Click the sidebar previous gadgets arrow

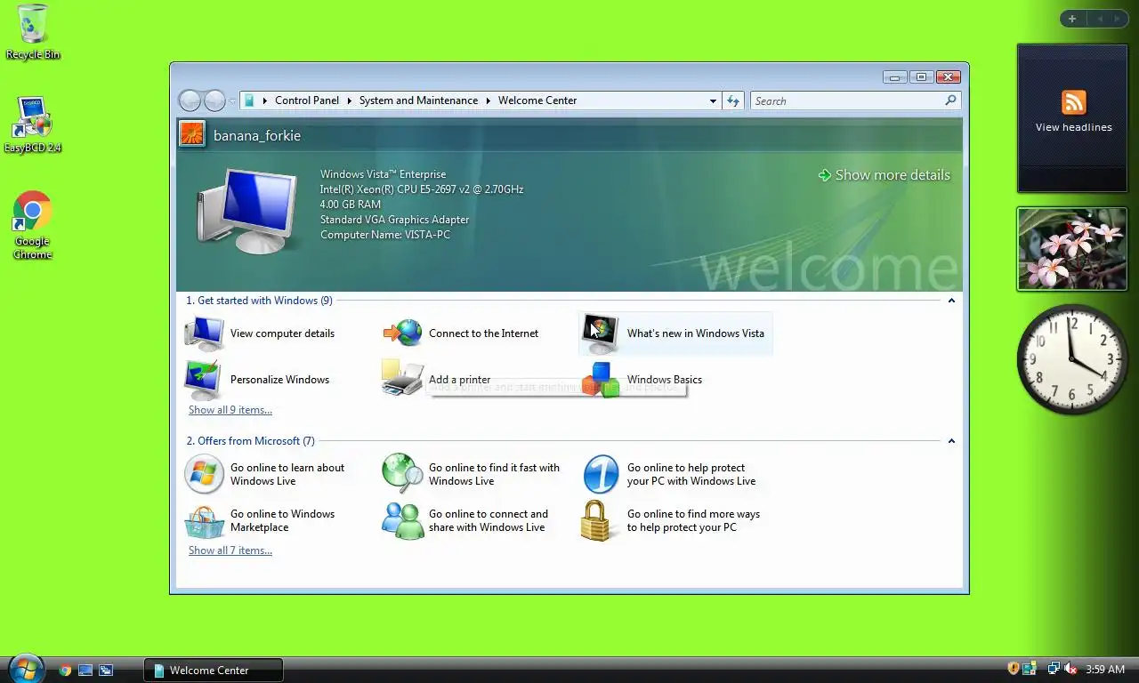tap(1100, 19)
